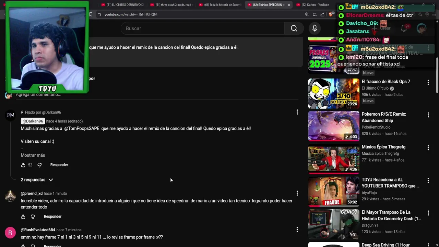Open @proend_xd username link

(x=32, y=193)
